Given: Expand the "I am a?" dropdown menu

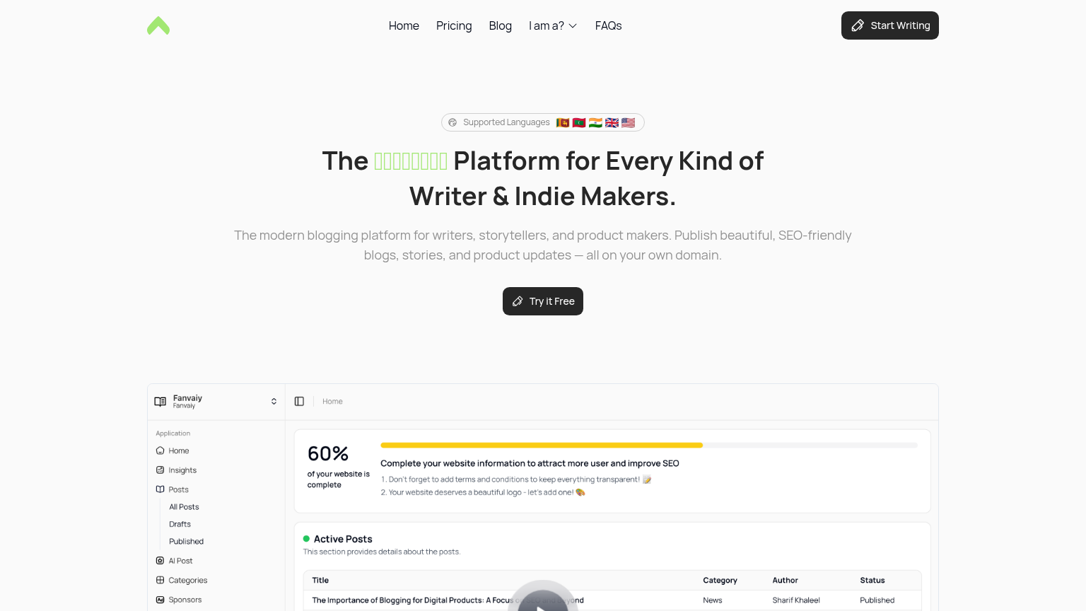Looking at the screenshot, I should click(553, 26).
